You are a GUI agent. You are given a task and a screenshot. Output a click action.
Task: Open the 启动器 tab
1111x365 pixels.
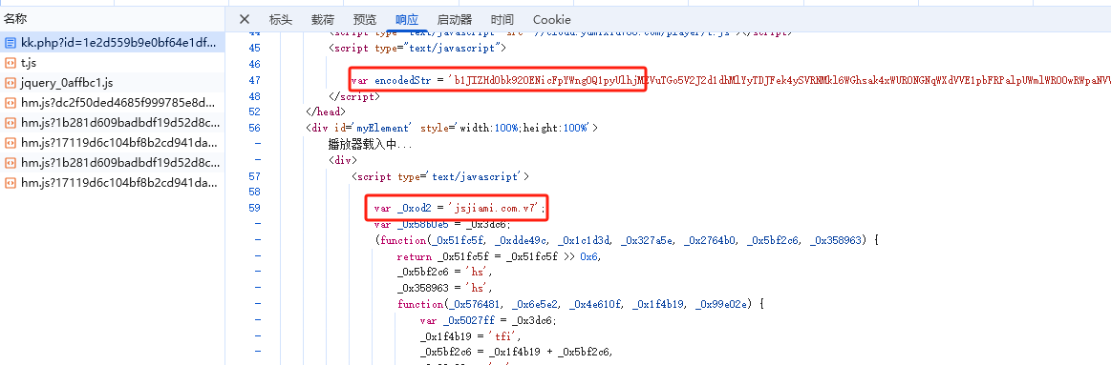(455, 19)
